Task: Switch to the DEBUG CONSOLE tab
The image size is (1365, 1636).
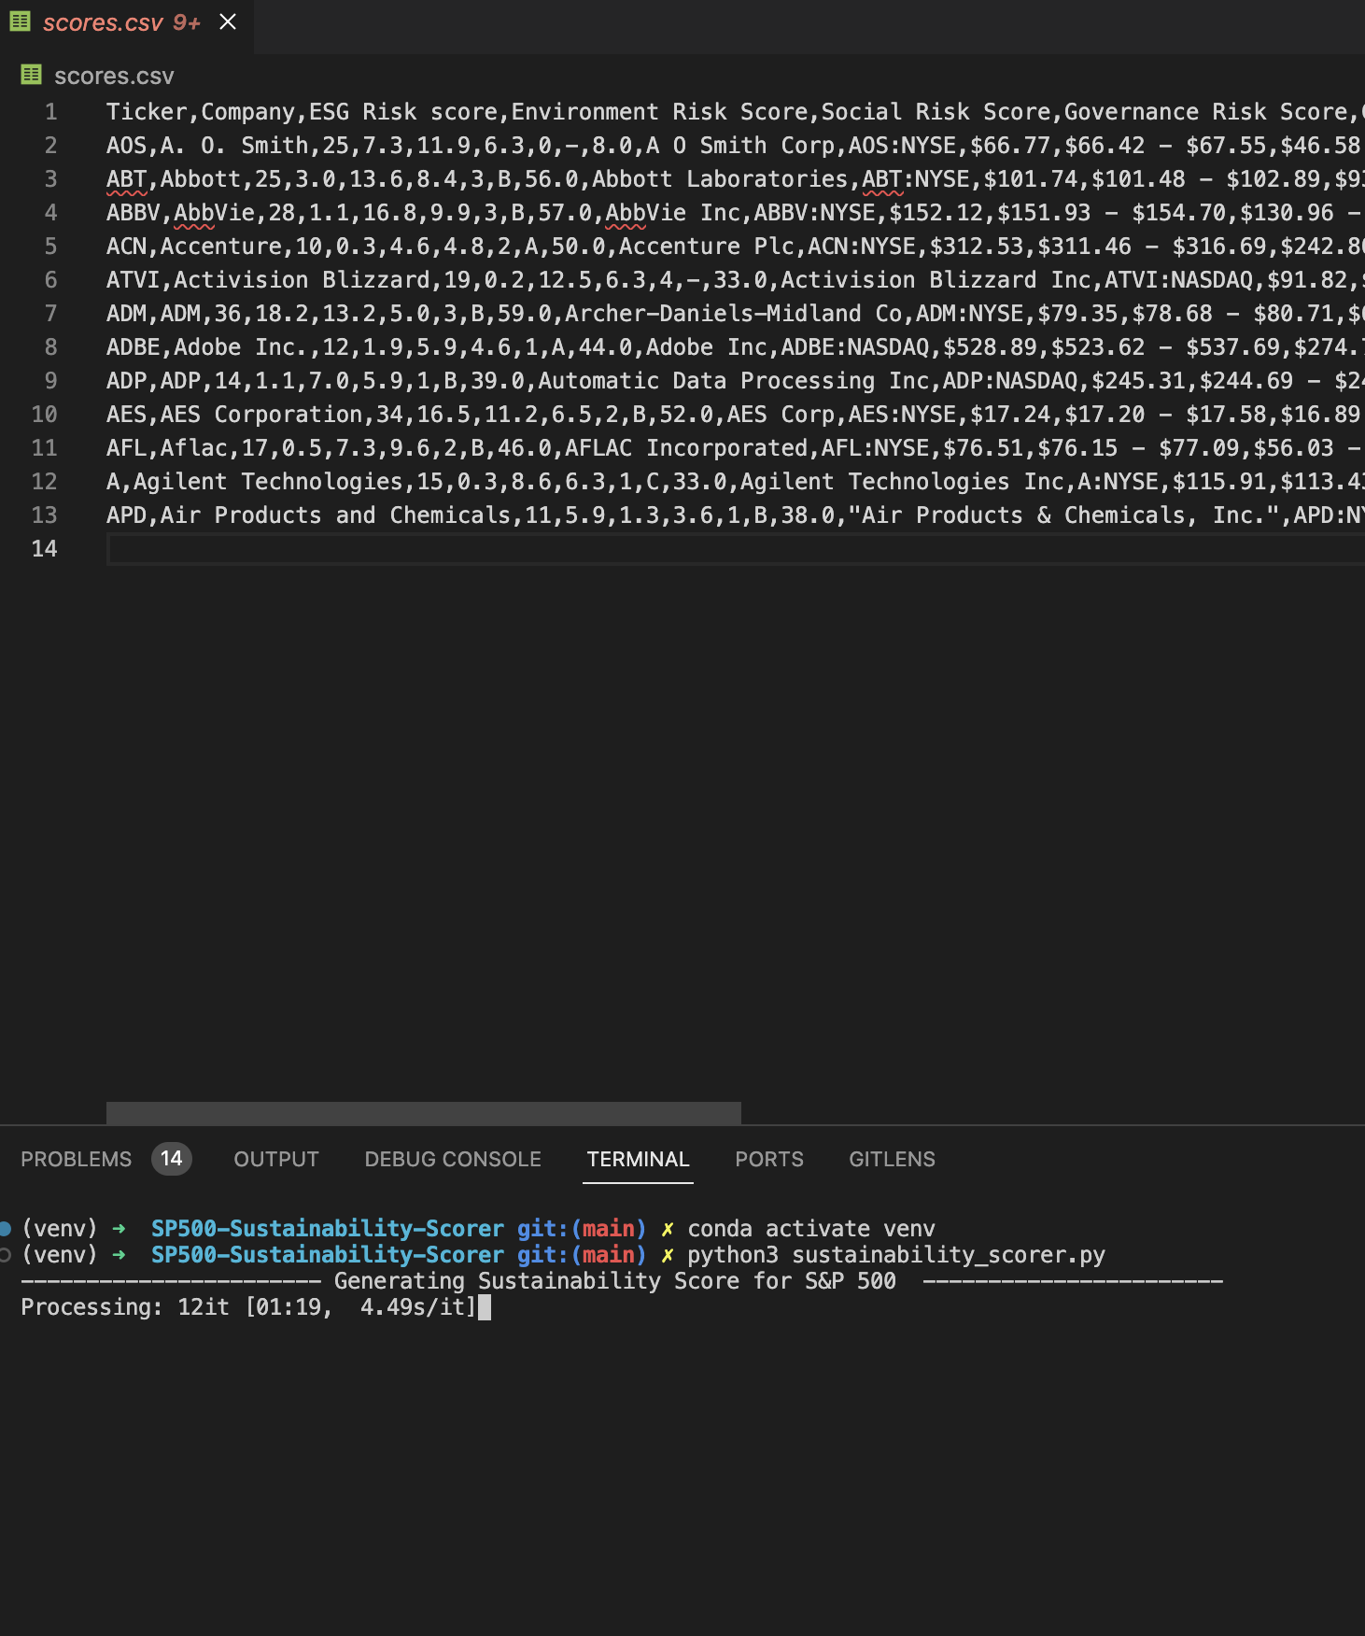Action: pyautogui.click(x=453, y=1159)
